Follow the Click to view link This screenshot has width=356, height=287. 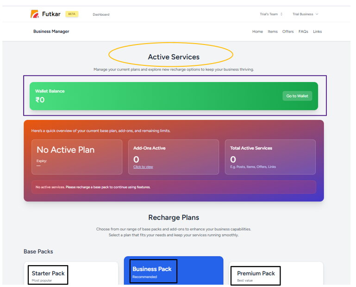pyautogui.click(x=143, y=167)
